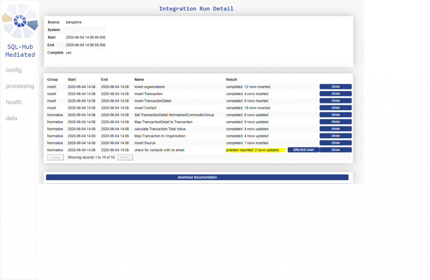Click the Insert TransactionDetail name cell
Viewport: 430px width, 280px height.
point(153,101)
